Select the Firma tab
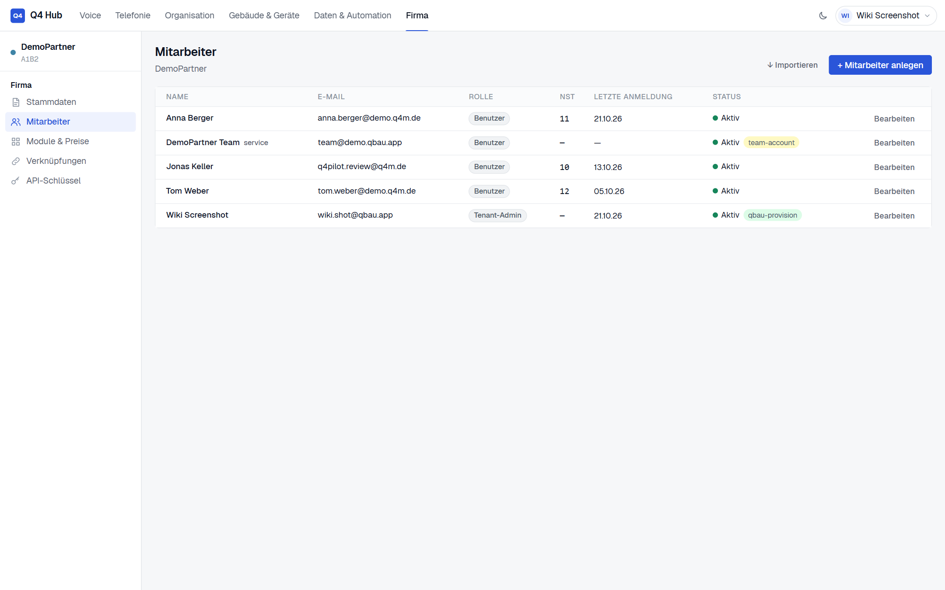Image resolution: width=945 pixels, height=590 pixels. [417, 15]
